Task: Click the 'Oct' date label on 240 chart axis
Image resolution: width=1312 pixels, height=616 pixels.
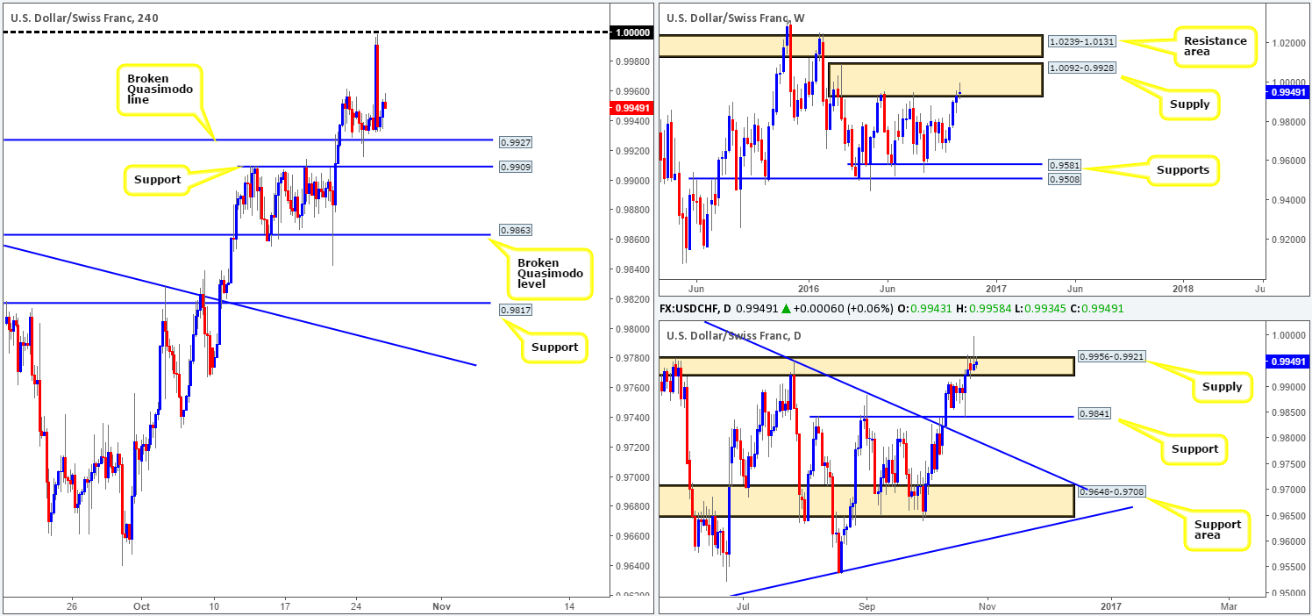Action: (x=141, y=606)
